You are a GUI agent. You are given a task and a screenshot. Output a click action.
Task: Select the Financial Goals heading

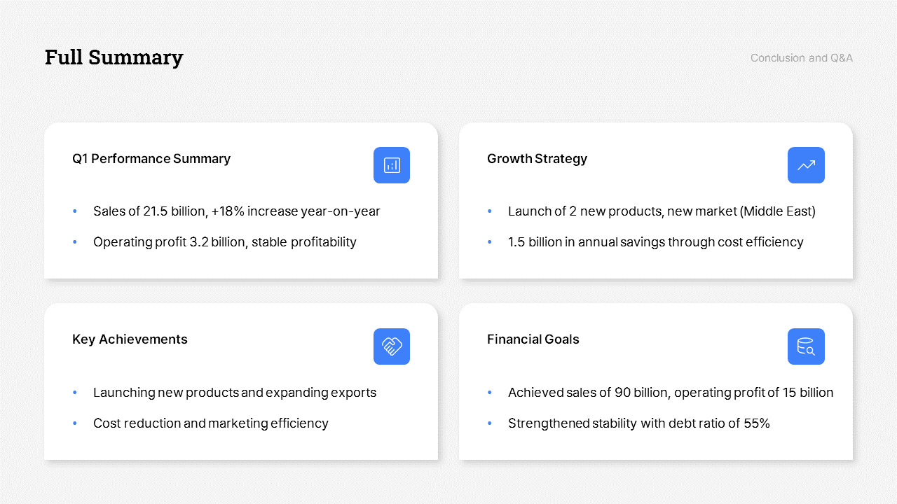tap(533, 339)
